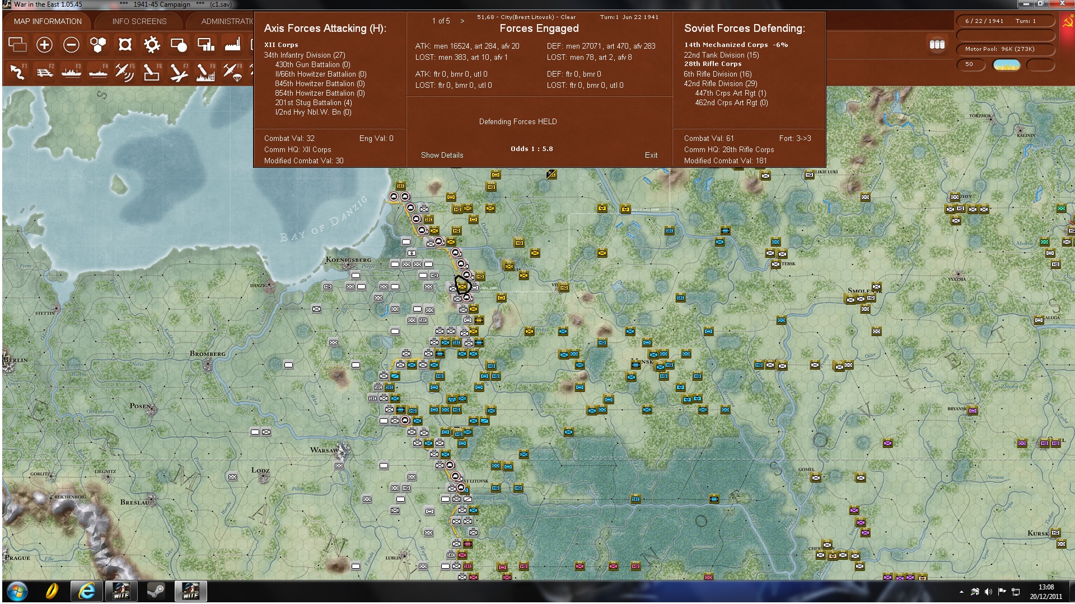This screenshot has height=604, width=1075.
Task: Click the Motor Pool 96K (273K) readout
Action: pos(1006,49)
